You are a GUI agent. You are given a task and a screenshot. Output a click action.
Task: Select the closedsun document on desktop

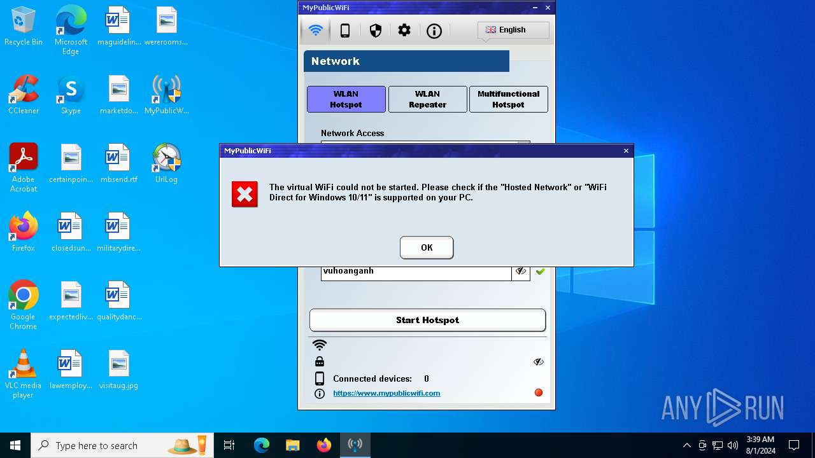coord(71,232)
